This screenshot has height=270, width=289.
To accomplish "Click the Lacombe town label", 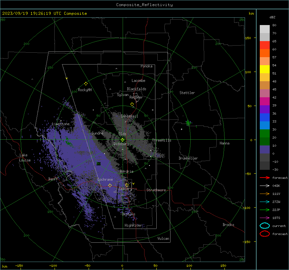I will [x=138, y=81].
